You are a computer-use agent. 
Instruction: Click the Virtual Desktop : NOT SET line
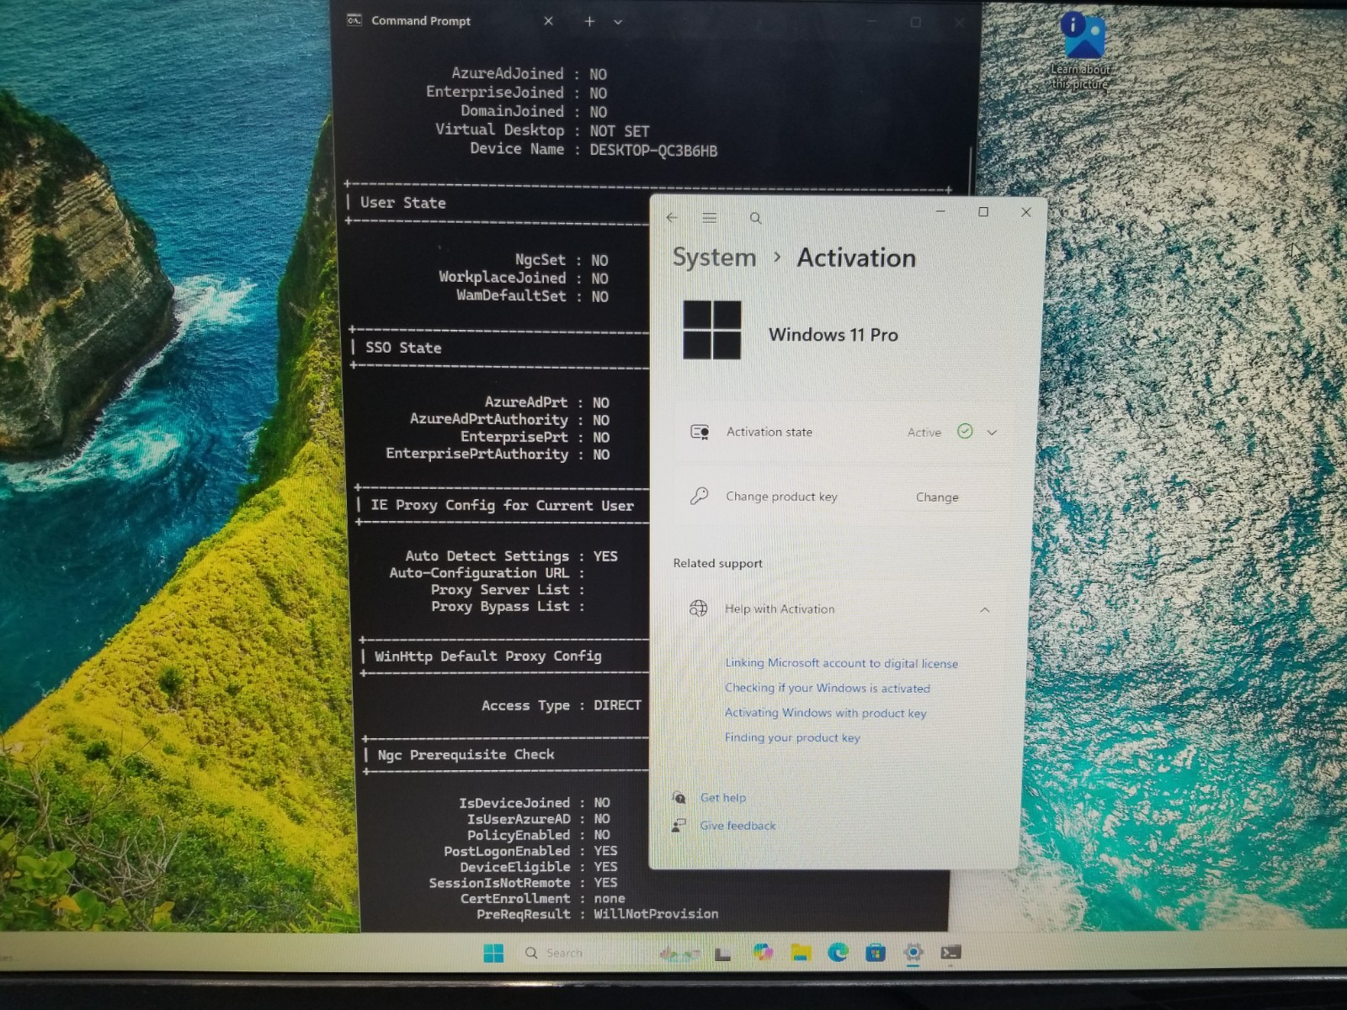tap(542, 130)
